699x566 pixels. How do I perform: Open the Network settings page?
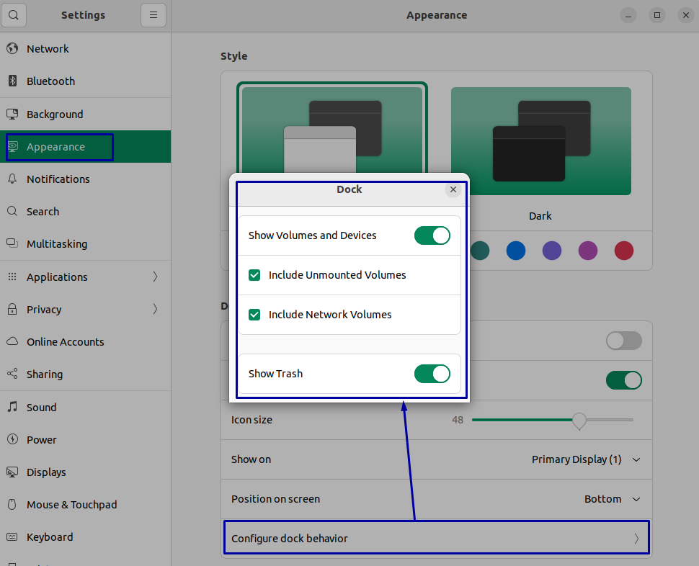(x=85, y=48)
